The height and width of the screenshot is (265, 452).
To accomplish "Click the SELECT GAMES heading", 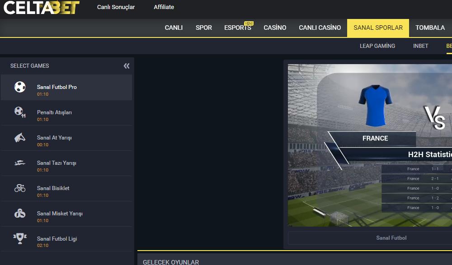I will coord(30,66).
